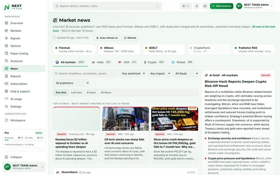280x175 pixels.
Task: Open the Subscription page
Action: coord(24,84)
